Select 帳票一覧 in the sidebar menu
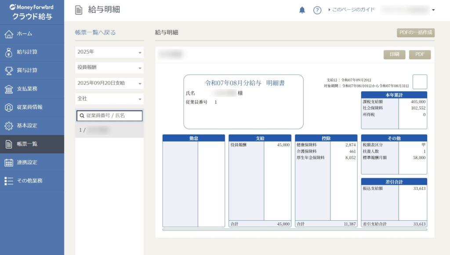 32,144
